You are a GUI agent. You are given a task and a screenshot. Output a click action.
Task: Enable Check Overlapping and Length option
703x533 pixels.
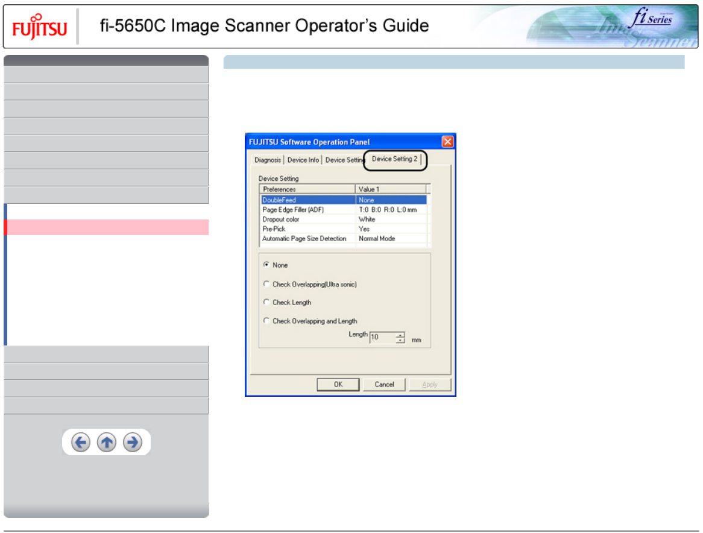coord(266,321)
